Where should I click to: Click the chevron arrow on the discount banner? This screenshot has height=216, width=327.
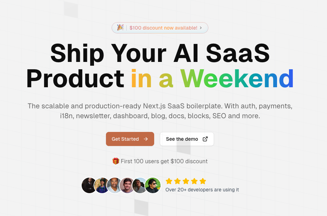(x=201, y=28)
